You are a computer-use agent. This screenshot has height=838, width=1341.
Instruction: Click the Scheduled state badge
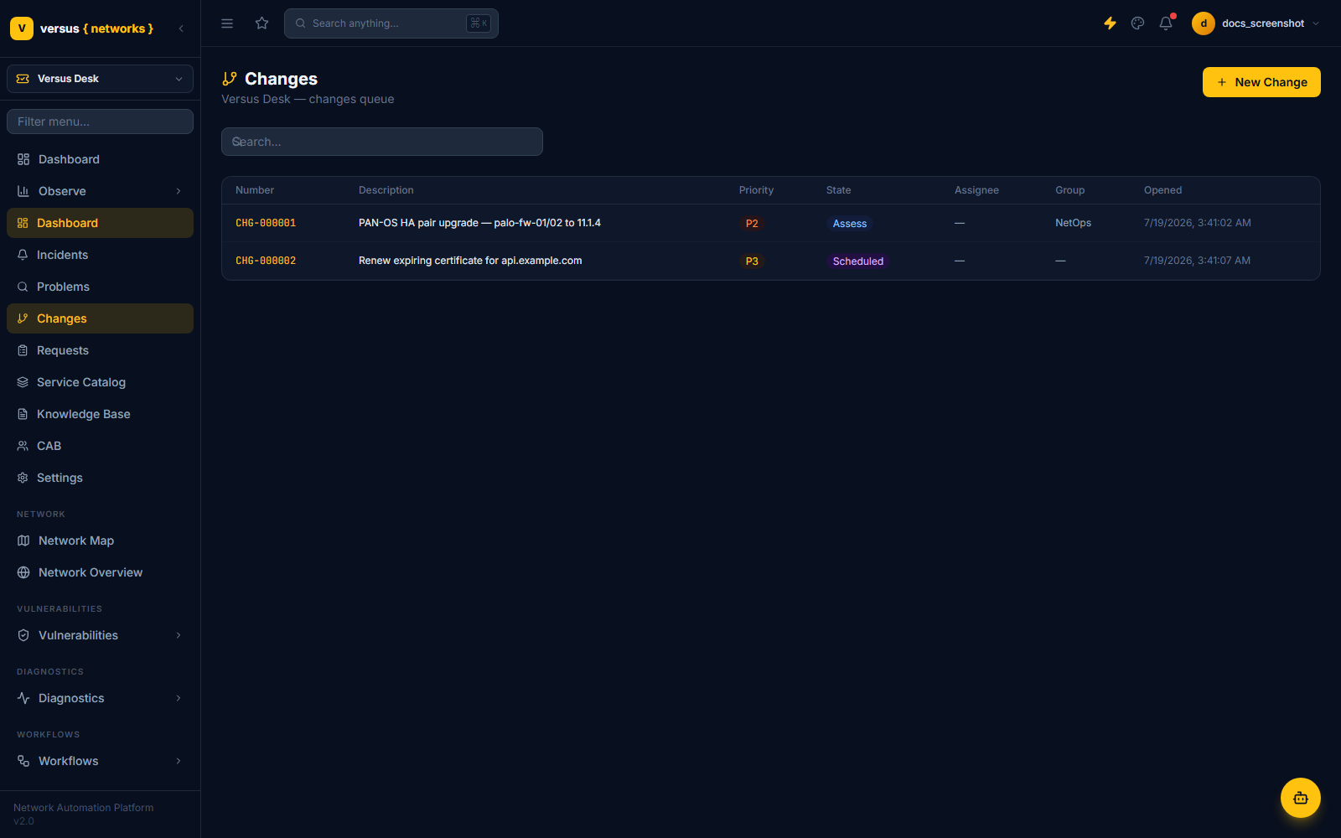(858, 261)
